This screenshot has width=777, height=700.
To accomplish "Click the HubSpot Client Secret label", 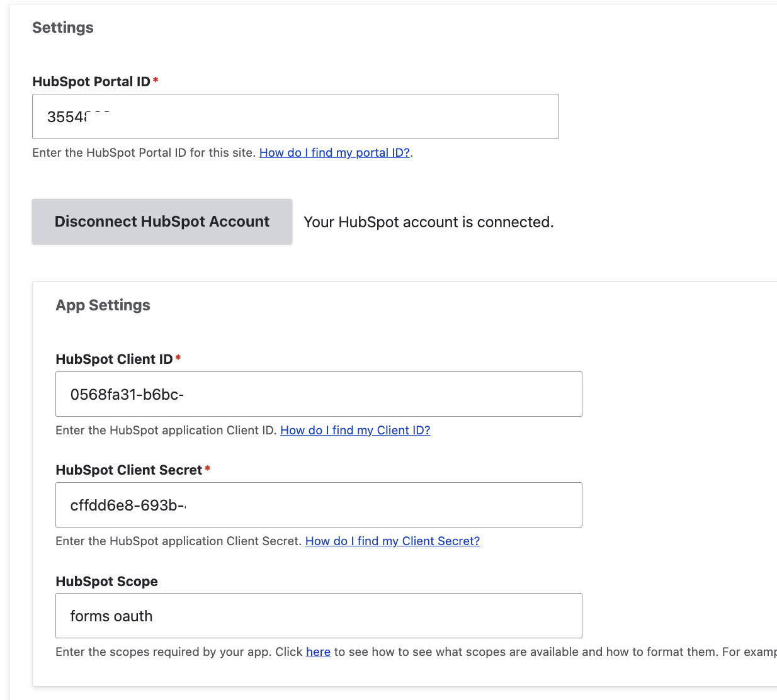I will [x=129, y=470].
